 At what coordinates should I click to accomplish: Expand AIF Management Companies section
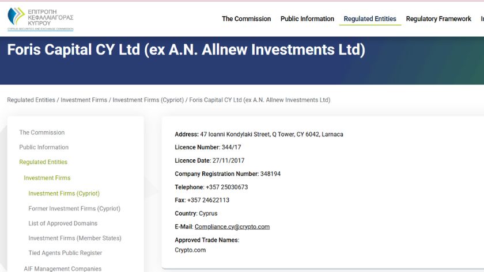(x=62, y=269)
